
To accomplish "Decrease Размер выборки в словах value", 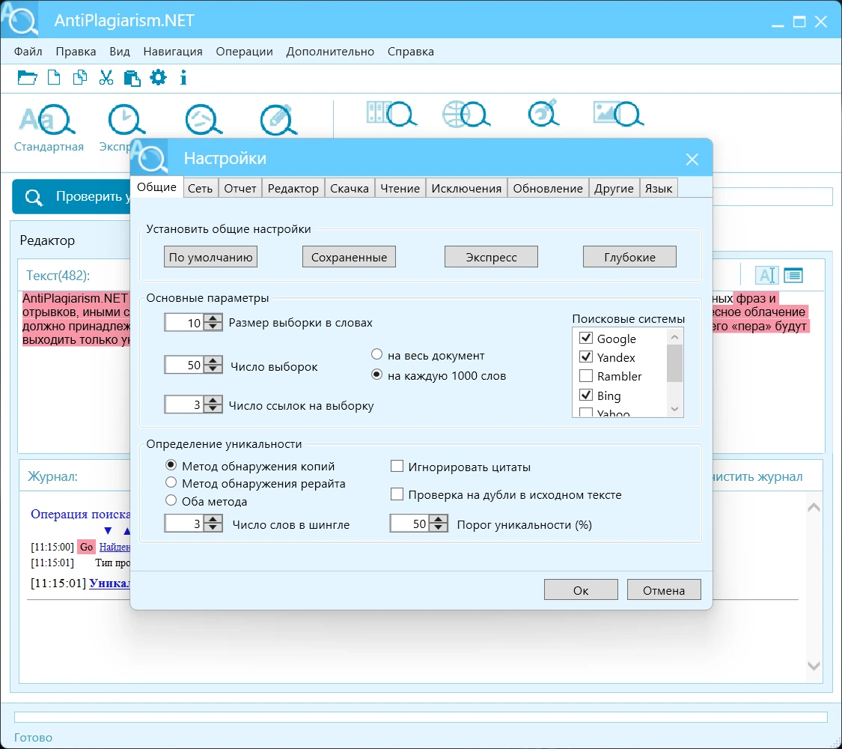I will [213, 327].
